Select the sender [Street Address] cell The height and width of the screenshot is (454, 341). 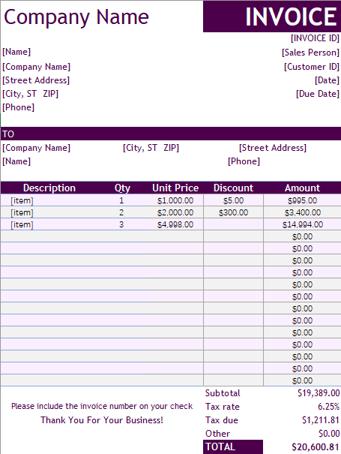click(x=36, y=80)
